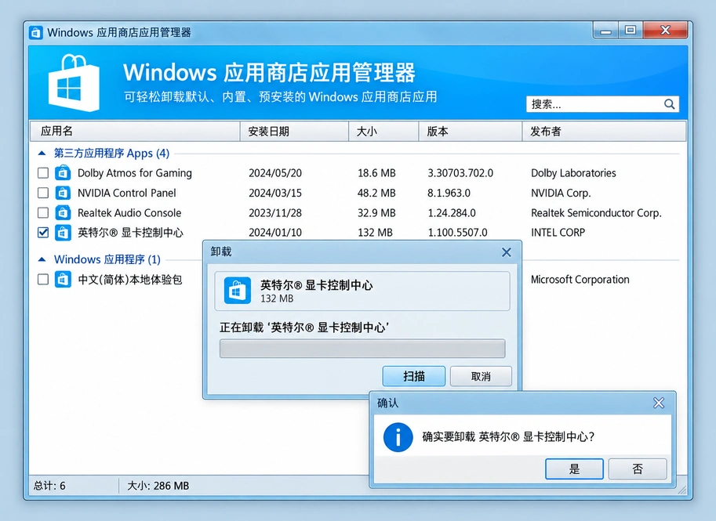This screenshot has width=716, height=521.
Task: Click publisher Realtek Semiconductor Corp.
Action: (596, 212)
